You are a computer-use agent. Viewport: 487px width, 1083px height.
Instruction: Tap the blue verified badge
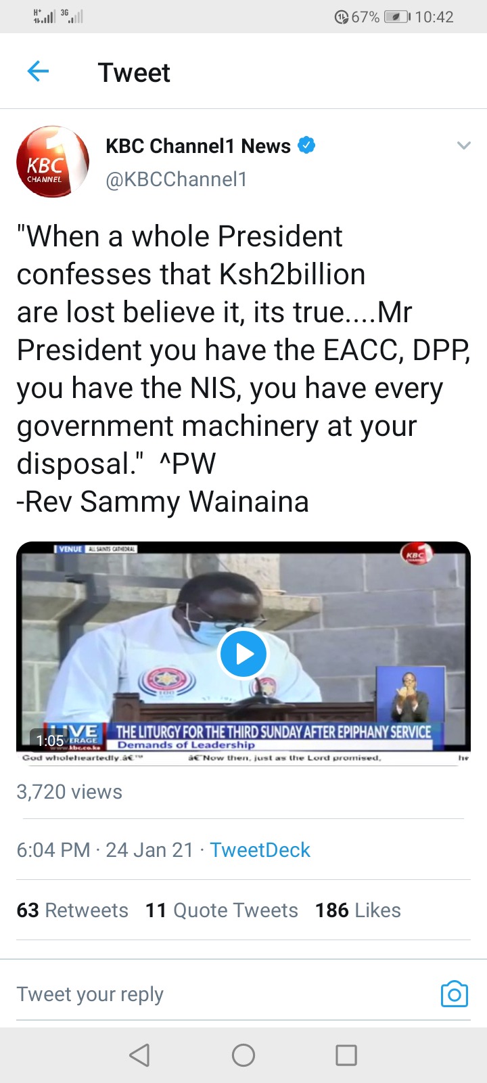(306, 145)
